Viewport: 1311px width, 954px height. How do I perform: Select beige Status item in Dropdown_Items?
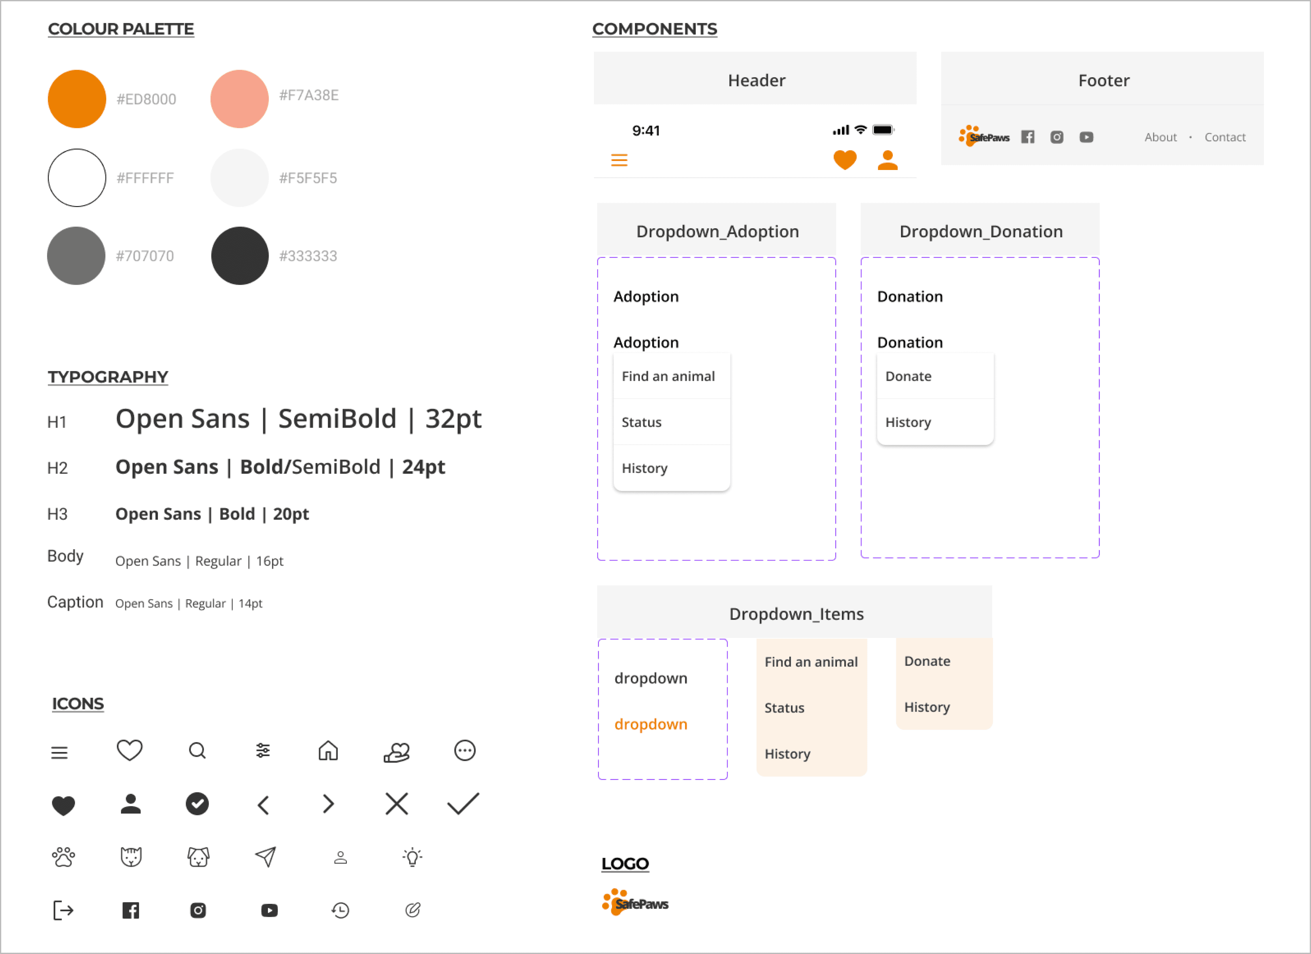812,708
